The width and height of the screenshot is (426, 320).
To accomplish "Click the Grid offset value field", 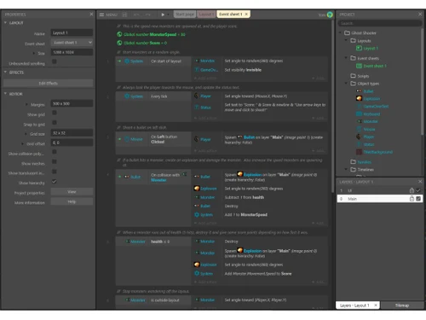I will coord(72,143).
